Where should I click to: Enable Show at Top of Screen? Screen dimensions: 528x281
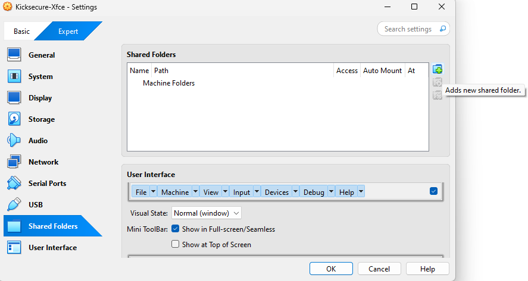[176, 244]
